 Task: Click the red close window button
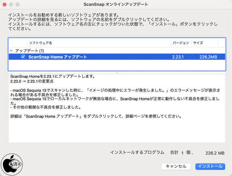(x=4, y=4)
